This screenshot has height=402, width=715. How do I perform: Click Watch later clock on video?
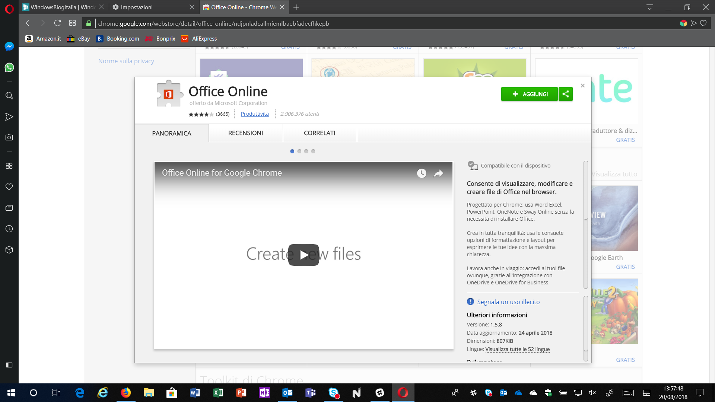422,173
